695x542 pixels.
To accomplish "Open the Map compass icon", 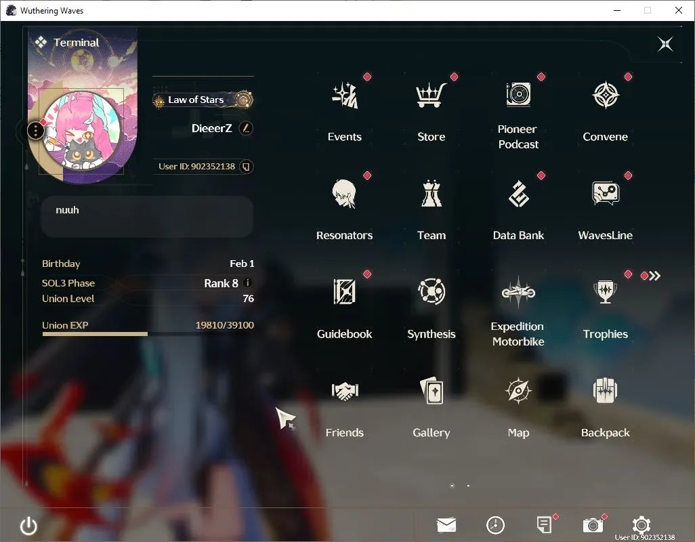I will (518, 390).
